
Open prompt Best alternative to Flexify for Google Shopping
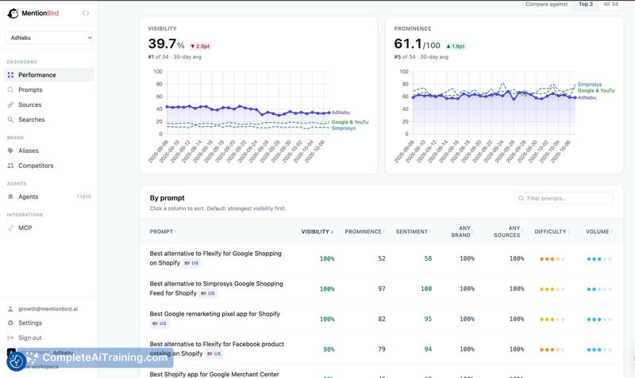pyautogui.click(x=215, y=258)
